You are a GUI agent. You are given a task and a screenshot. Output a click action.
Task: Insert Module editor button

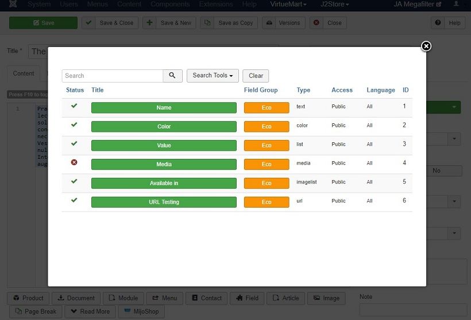(123, 298)
